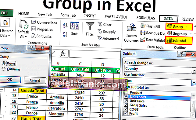The height and width of the screenshot is (120, 196).
Task: Open the Sort dialog
Action: click(74, 29)
